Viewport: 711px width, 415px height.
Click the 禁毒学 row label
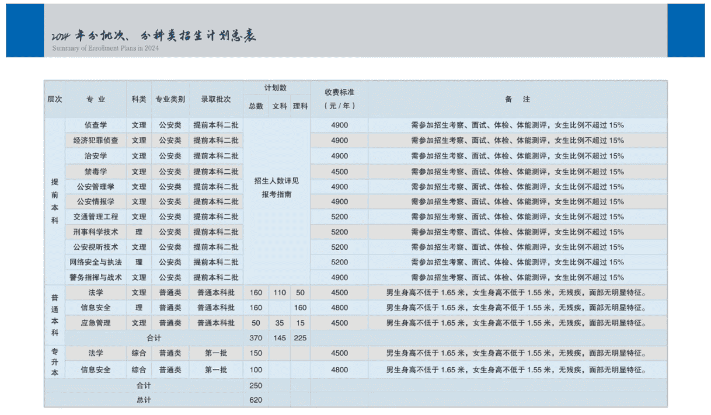[x=96, y=171]
